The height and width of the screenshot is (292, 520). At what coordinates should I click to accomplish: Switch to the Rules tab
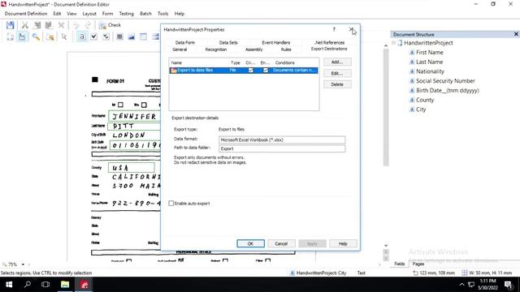[286, 49]
